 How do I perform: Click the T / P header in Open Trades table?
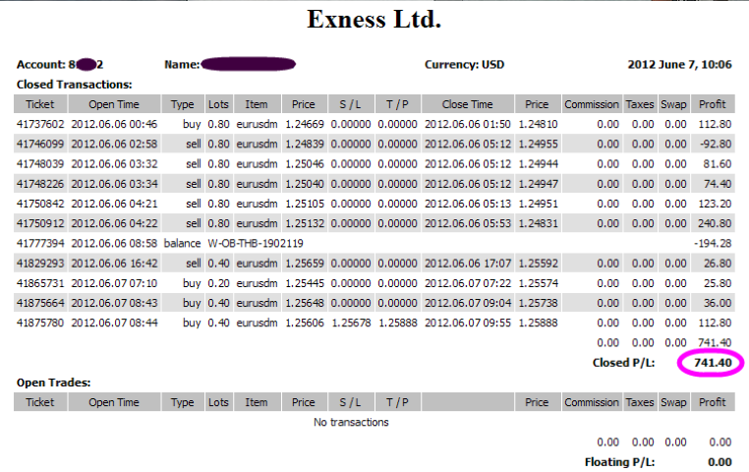click(x=397, y=402)
